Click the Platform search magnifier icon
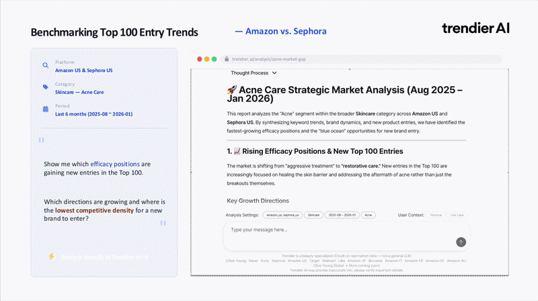538x301 pixels. [45, 66]
